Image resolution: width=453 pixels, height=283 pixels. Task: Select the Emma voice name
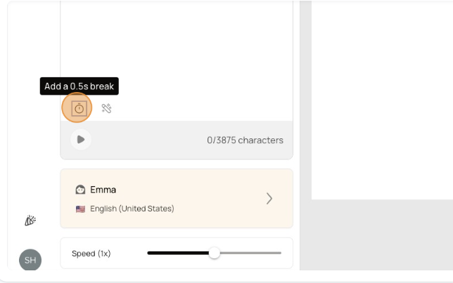[x=103, y=190]
